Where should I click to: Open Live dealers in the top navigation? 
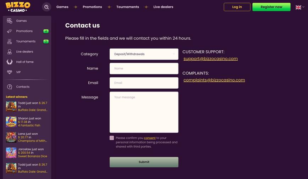(163, 7)
